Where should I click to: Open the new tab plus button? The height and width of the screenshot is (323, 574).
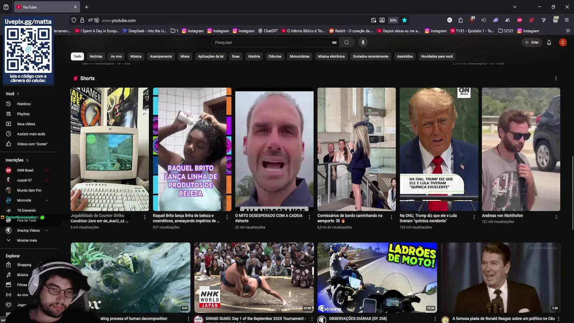point(87,7)
